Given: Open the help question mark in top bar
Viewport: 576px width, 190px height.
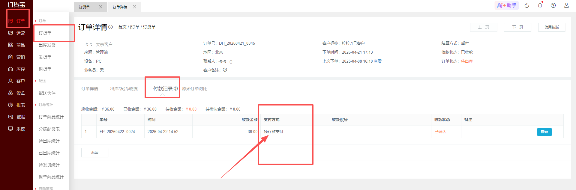Looking at the screenshot, I should click(553, 5).
